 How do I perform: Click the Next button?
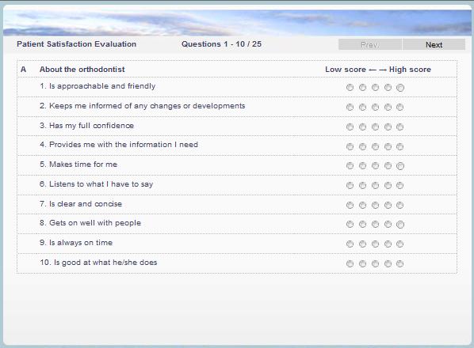click(434, 44)
